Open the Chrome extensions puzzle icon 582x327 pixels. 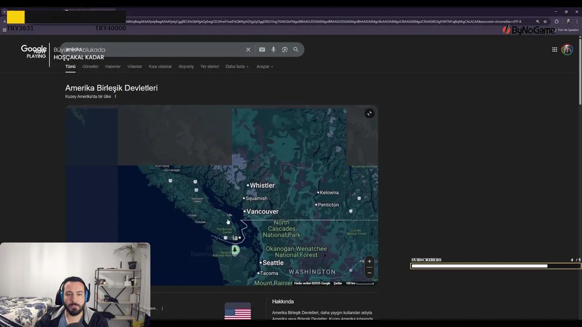pyautogui.click(x=557, y=21)
